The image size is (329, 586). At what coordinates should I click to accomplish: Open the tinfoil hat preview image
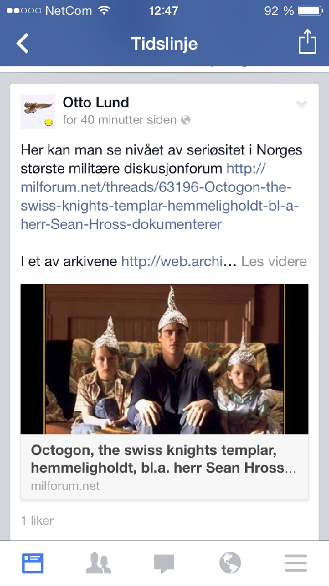(164, 359)
